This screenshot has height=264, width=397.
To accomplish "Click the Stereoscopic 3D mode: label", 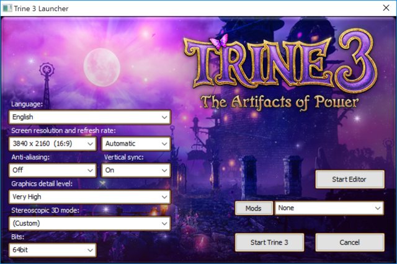I will click(45, 210).
